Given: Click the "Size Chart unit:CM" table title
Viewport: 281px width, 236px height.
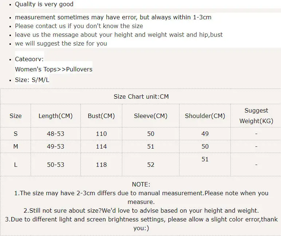Looking at the screenshot, I should point(141,97).
